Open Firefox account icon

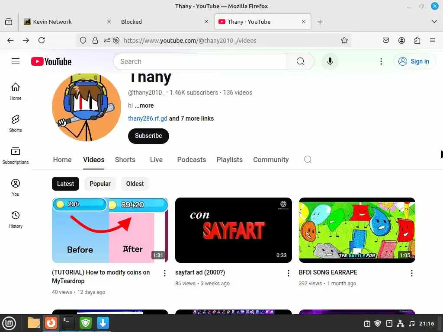tap(401, 40)
